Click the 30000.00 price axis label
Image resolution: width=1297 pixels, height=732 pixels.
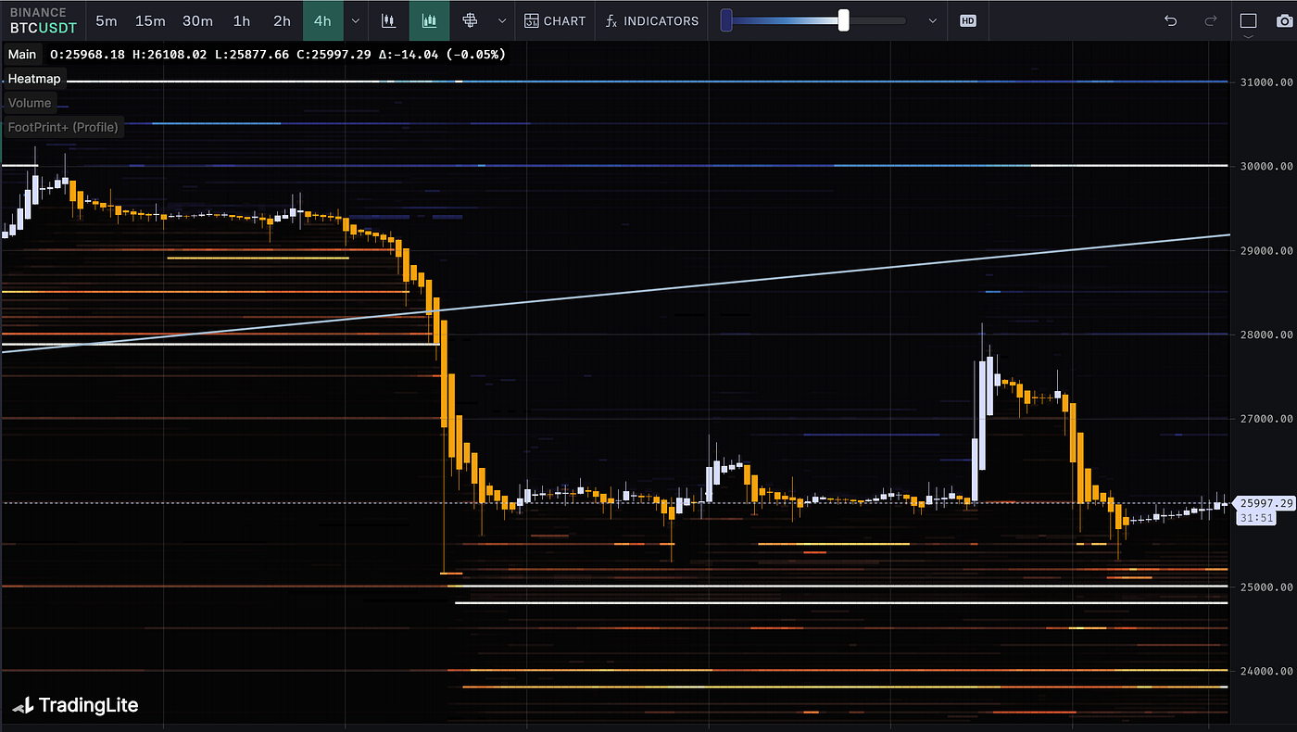click(x=1266, y=167)
